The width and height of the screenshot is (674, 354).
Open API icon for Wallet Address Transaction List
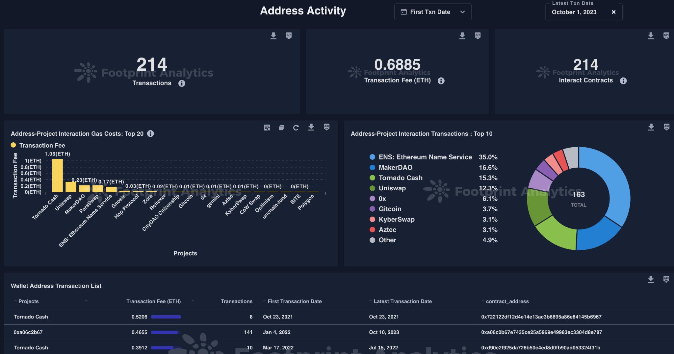click(666, 279)
